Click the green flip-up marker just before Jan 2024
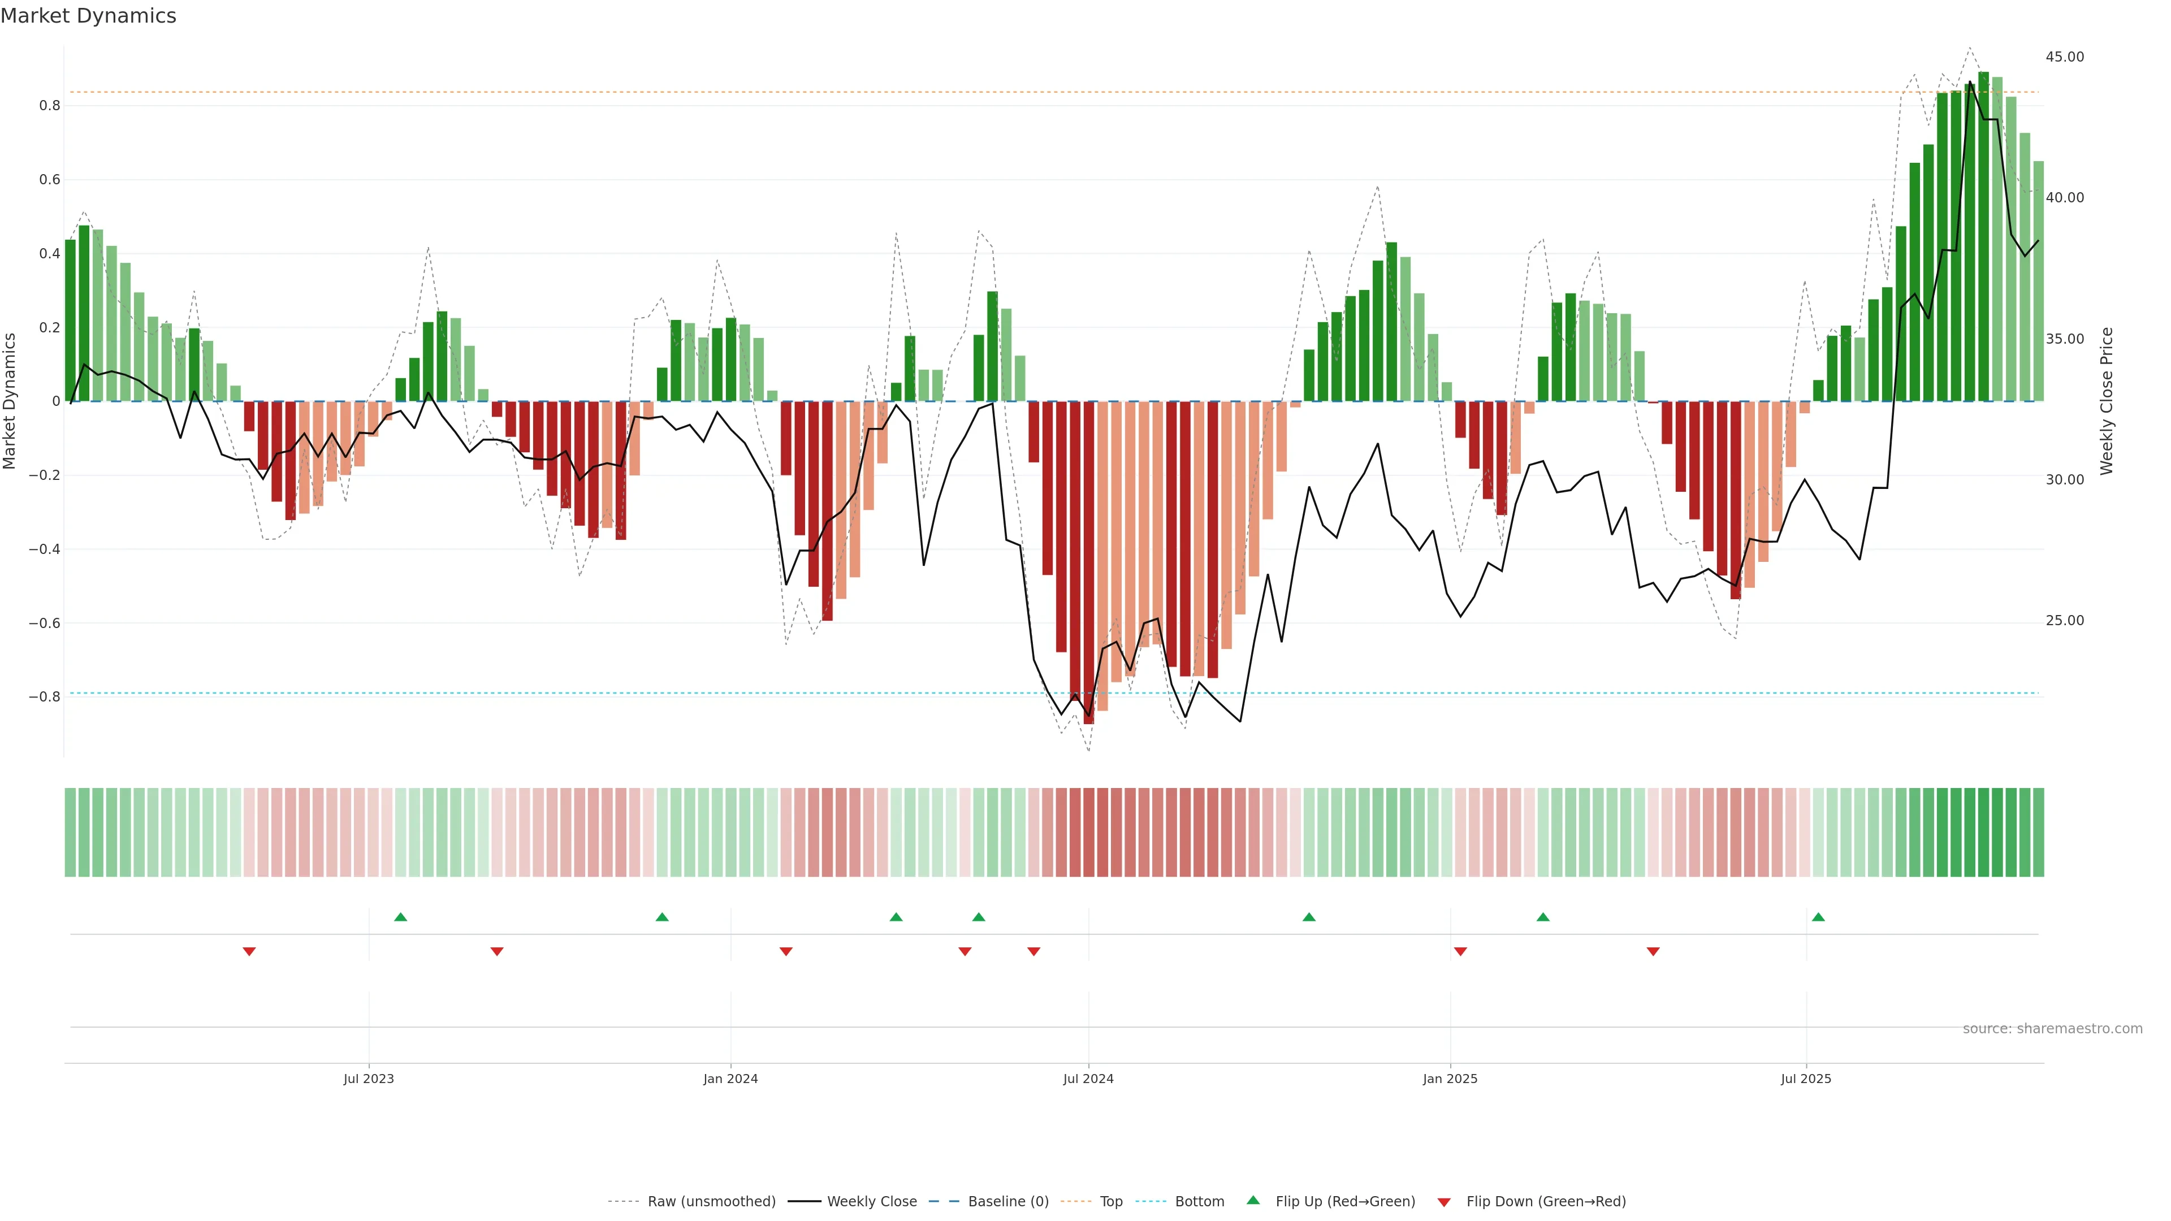The height and width of the screenshot is (1221, 2171). point(661,917)
